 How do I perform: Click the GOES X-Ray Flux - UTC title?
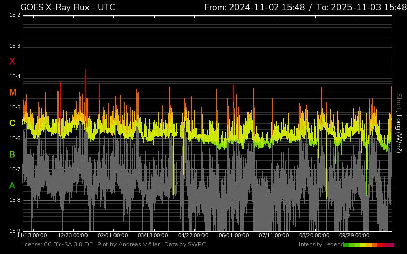68,7
